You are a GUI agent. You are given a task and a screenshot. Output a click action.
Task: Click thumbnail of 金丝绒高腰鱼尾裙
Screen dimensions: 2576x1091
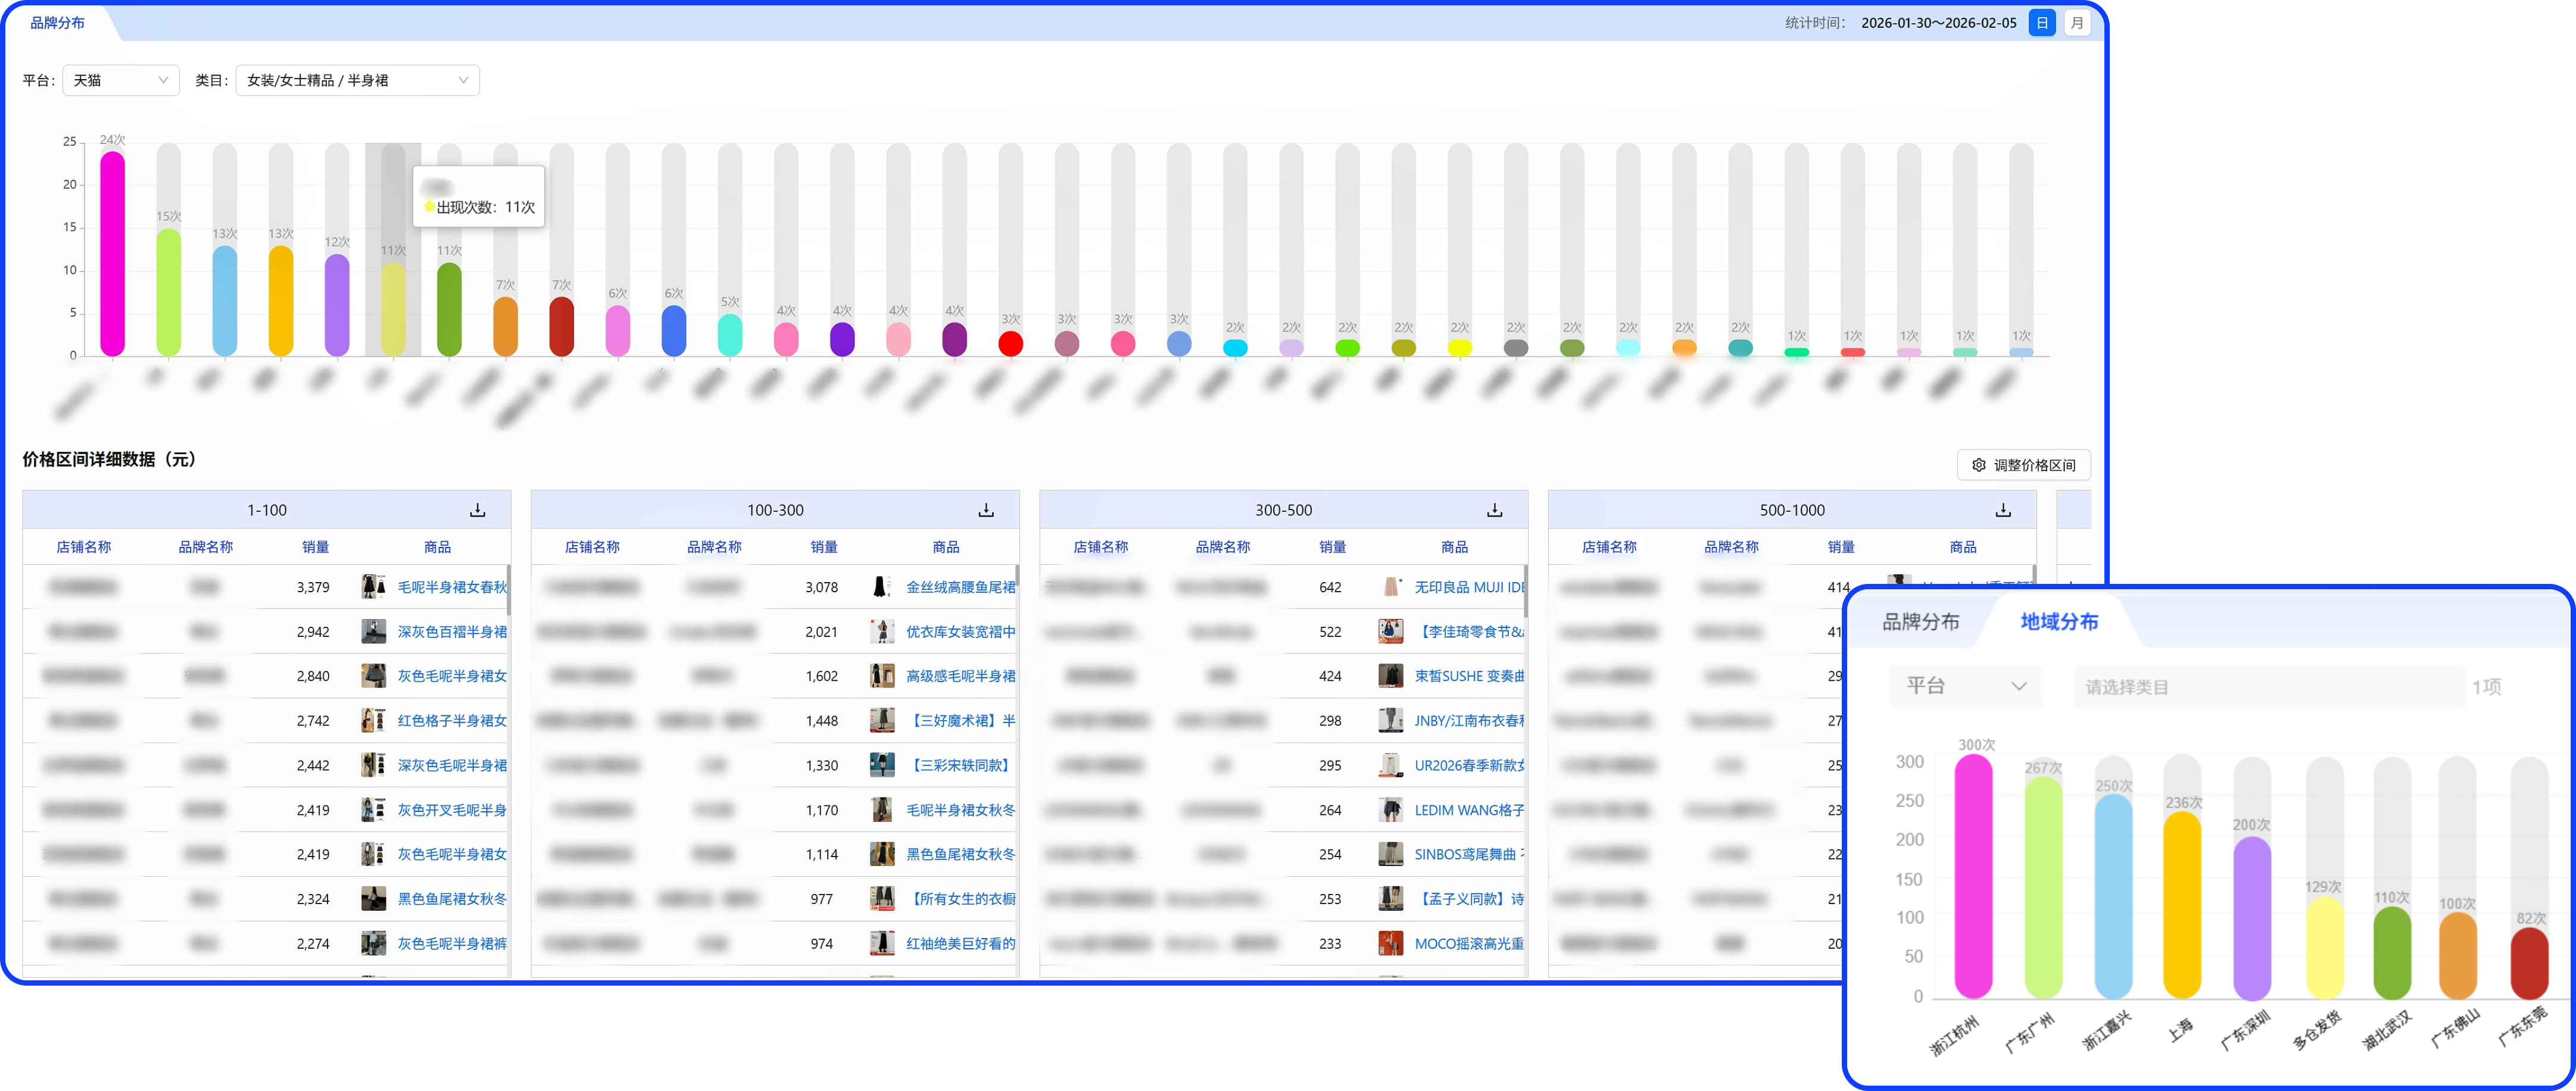[881, 587]
